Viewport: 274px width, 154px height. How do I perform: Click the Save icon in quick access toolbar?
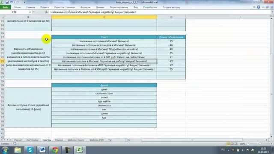pyautogui.click(x=7, y=2)
